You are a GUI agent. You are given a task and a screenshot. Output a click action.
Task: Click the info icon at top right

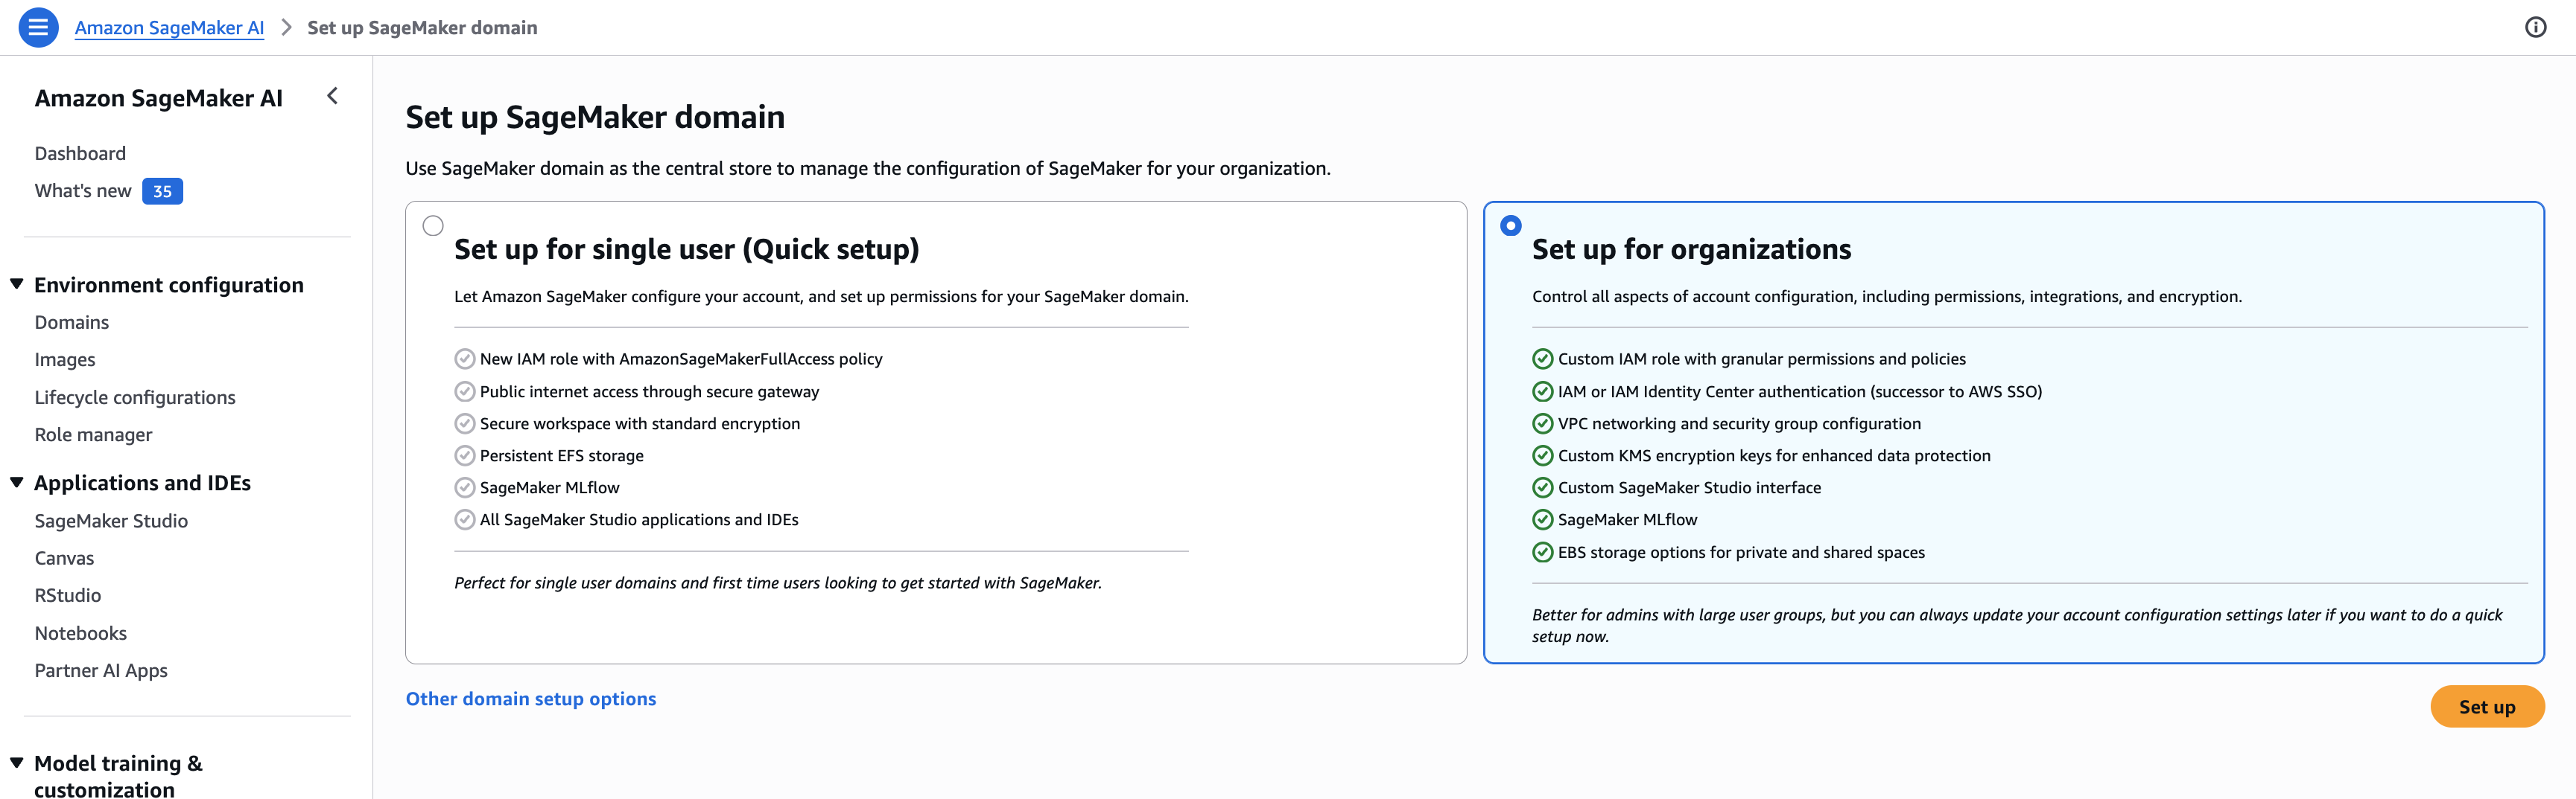click(x=2535, y=27)
